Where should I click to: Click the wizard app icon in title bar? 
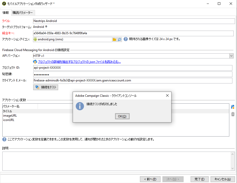[x=4, y=4]
